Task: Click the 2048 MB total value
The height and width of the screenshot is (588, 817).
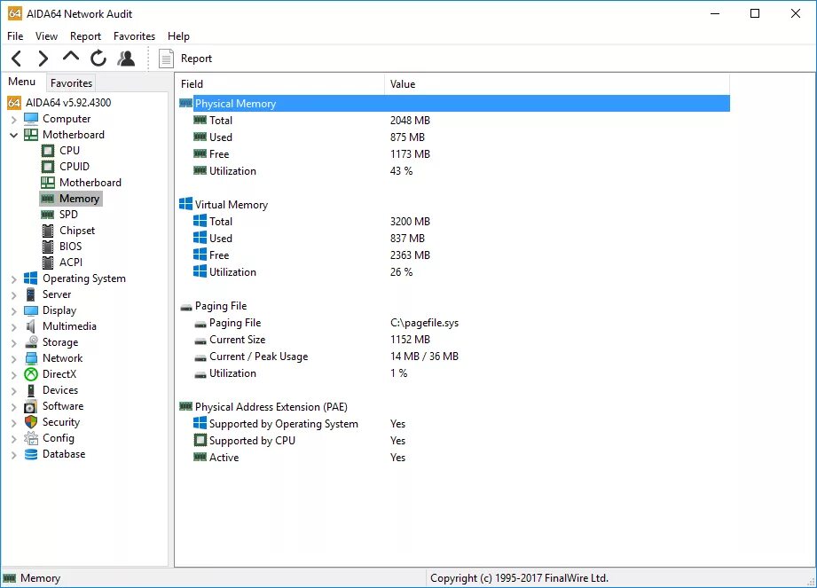Action: click(410, 121)
